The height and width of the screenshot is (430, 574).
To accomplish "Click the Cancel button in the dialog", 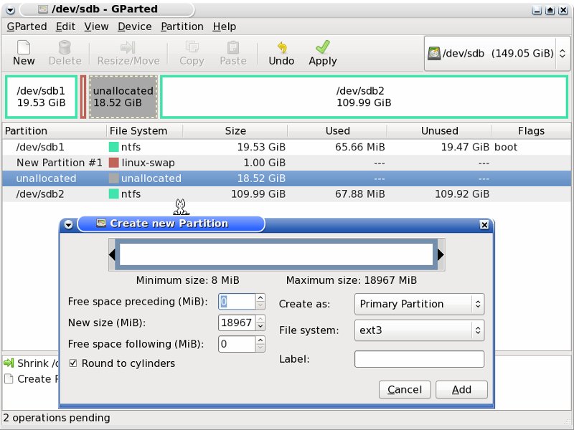I will click(x=405, y=389).
